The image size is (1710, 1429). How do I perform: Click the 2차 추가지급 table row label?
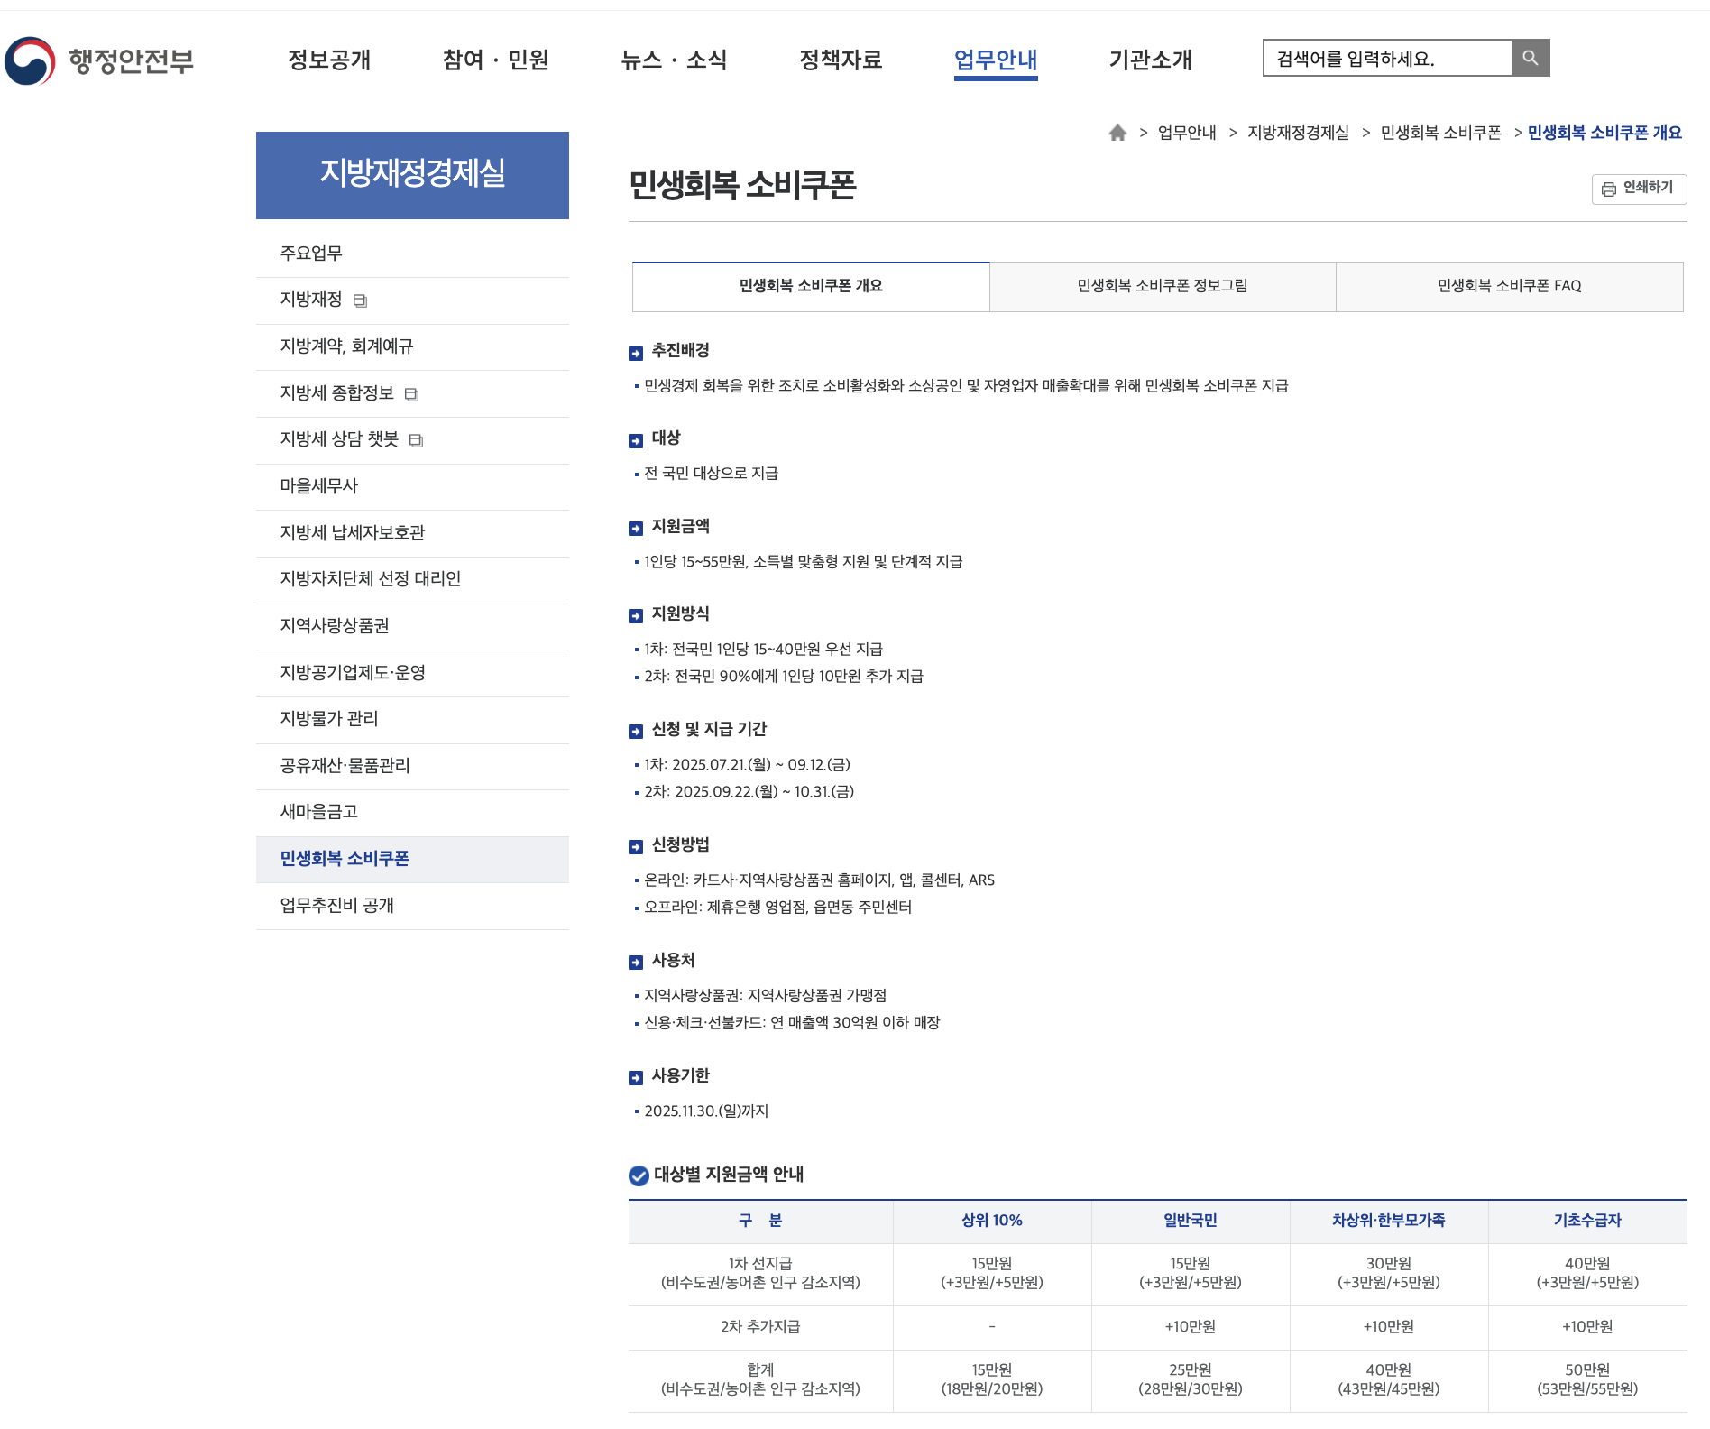[x=760, y=1327]
